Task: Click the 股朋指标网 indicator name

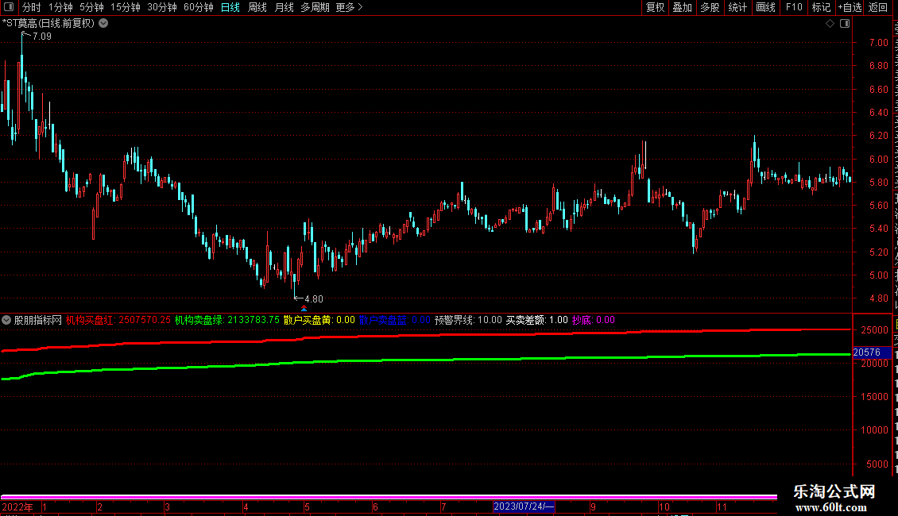Action: (x=38, y=320)
